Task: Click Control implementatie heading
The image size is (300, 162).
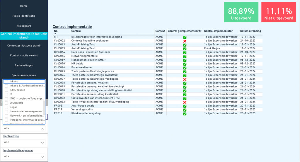Action: pos(72,27)
